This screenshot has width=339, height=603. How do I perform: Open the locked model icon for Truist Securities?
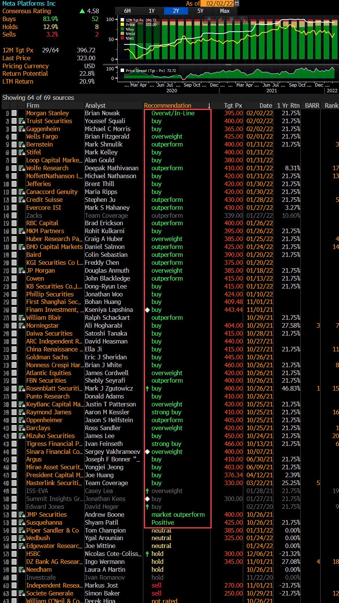point(21,121)
